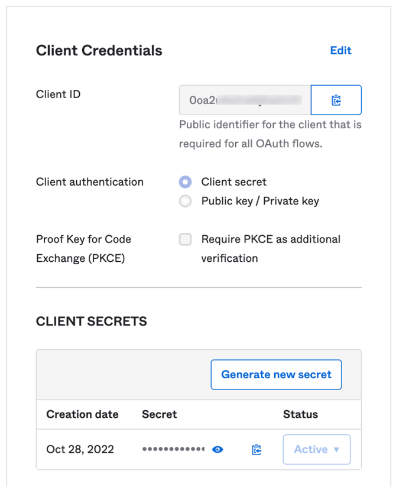The height and width of the screenshot is (487, 396).
Task: Select the Client secret radio button
Action: [186, 182]
